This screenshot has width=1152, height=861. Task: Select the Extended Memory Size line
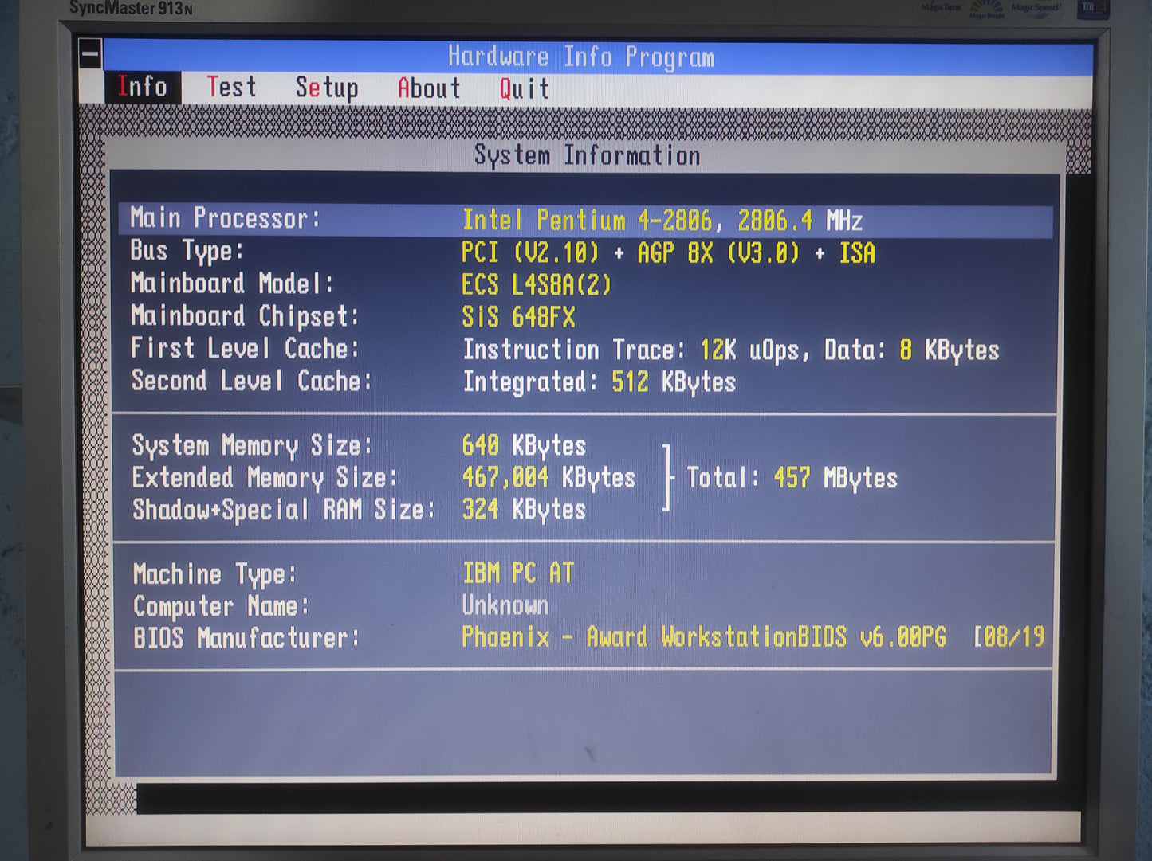pyautogui.click(x=383, y=478)
